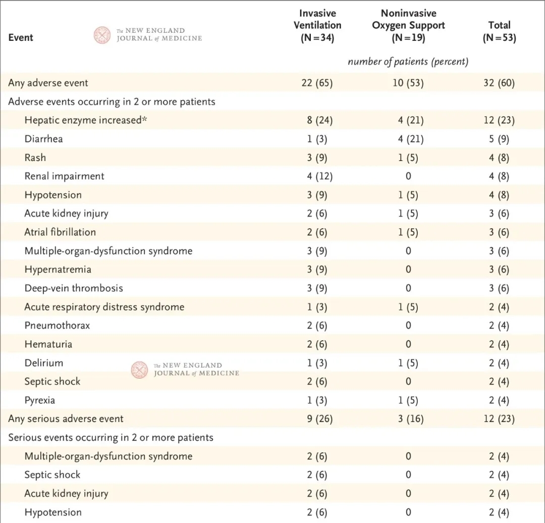Image resolution: width=545 pixels, height=523 pixels.
Task: Click the "number of patients (percent)" subheading
Action: pos(408,62)
